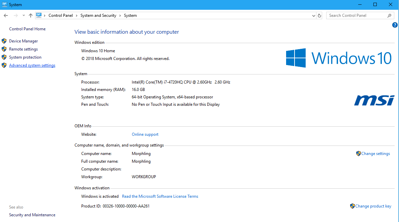Click the Forward navigation arrow
This screenshot has height=222, width=399.
pos(16,15)
